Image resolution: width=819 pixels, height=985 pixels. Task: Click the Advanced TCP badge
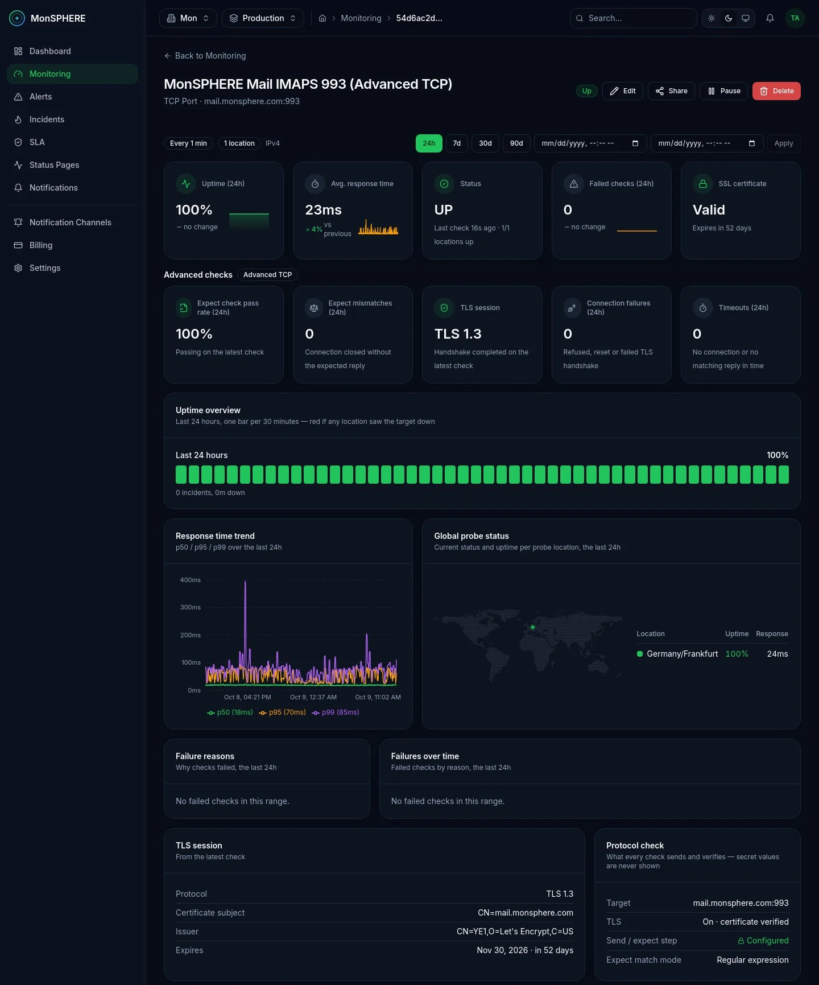coord(268,275)
